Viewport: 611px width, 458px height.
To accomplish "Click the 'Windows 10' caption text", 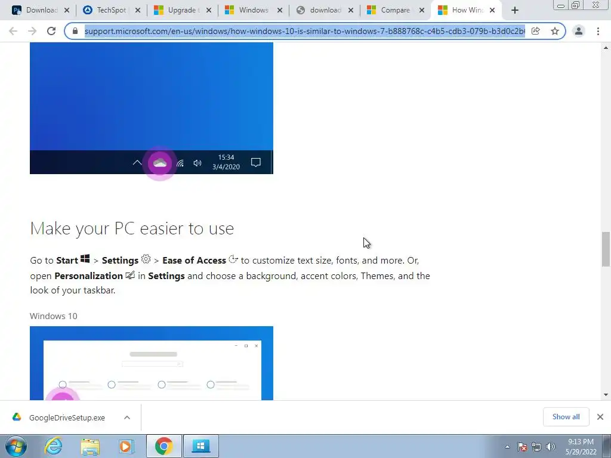I will (53, 316).
